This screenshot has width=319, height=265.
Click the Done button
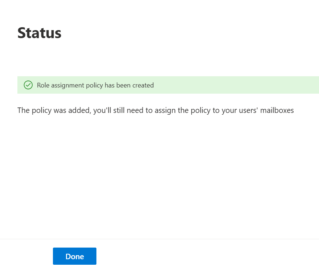coord(75,256)
